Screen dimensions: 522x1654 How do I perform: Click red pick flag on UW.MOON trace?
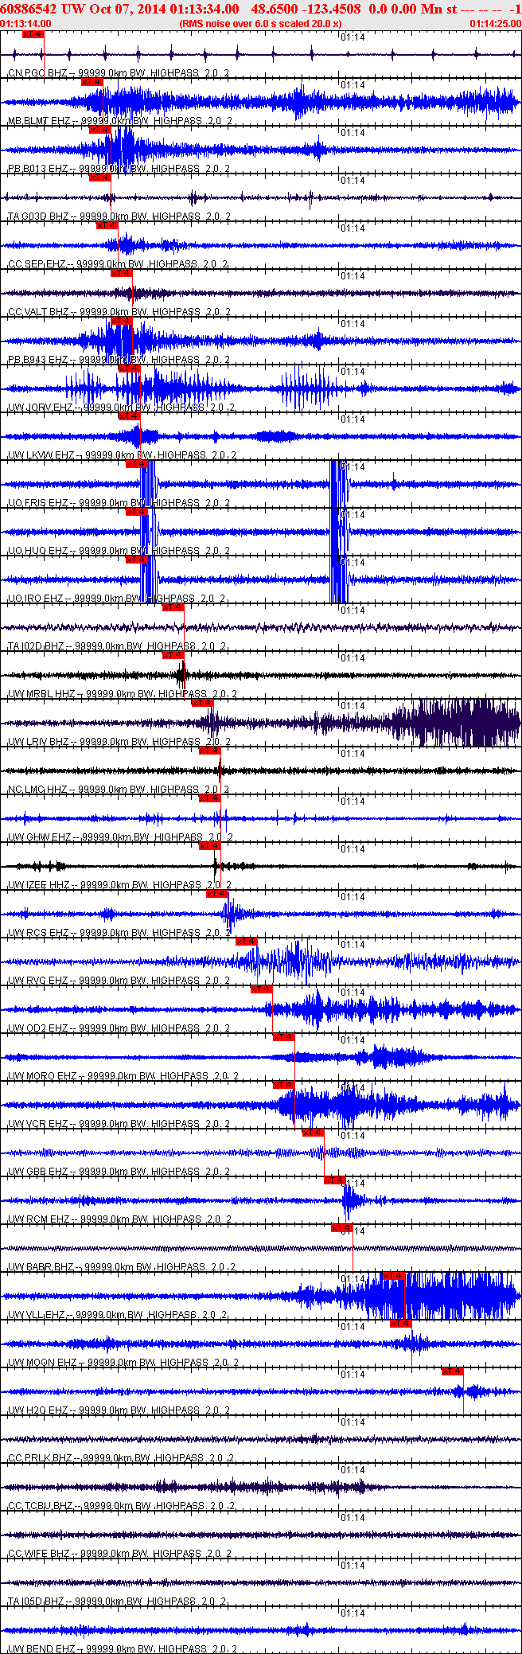(x=401, y=1324)
